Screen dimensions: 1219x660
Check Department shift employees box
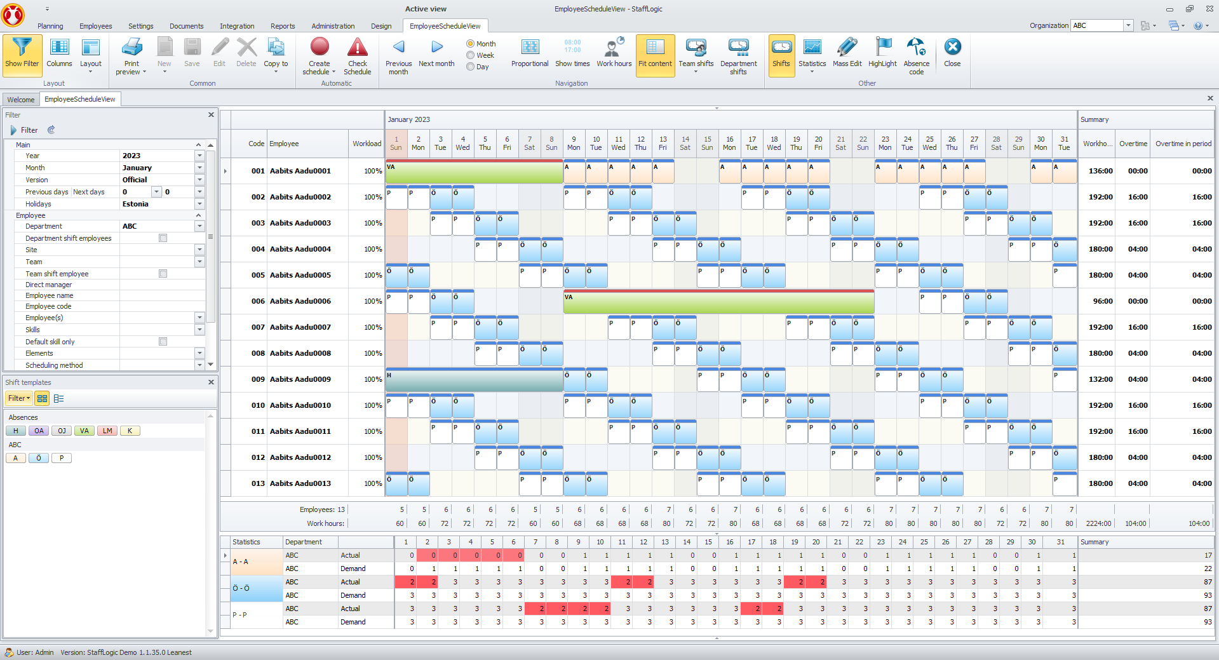(163, 238)
